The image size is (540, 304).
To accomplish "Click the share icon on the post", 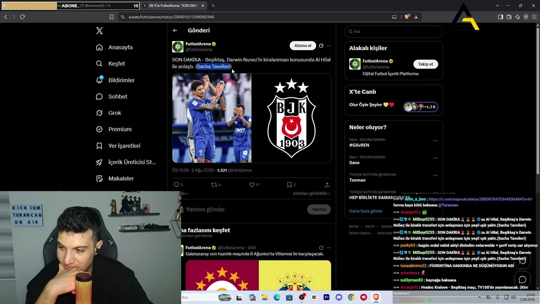I will click(x=327, y=185).
